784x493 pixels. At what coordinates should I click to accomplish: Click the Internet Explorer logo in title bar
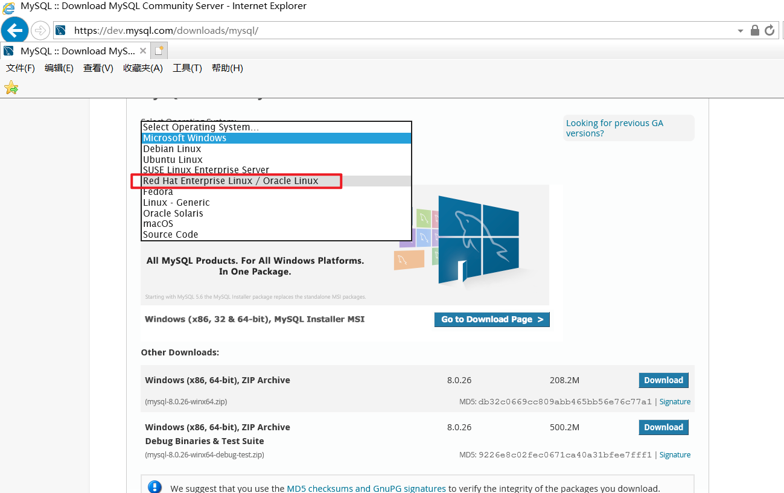pos(9,7)
